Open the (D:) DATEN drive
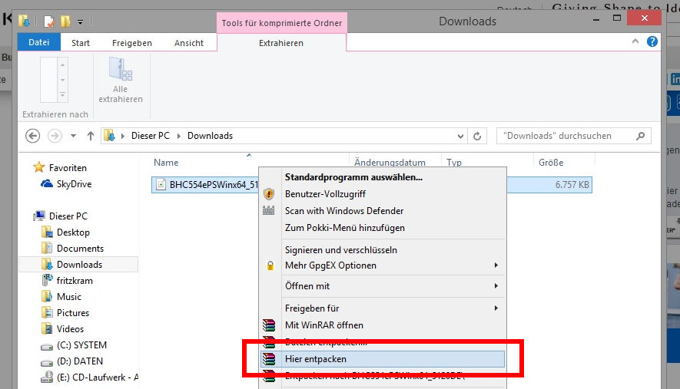 pyautogui.click(x=79, y=361)
